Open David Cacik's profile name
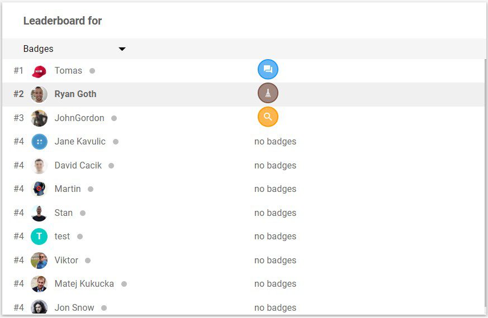 point(78,165)
